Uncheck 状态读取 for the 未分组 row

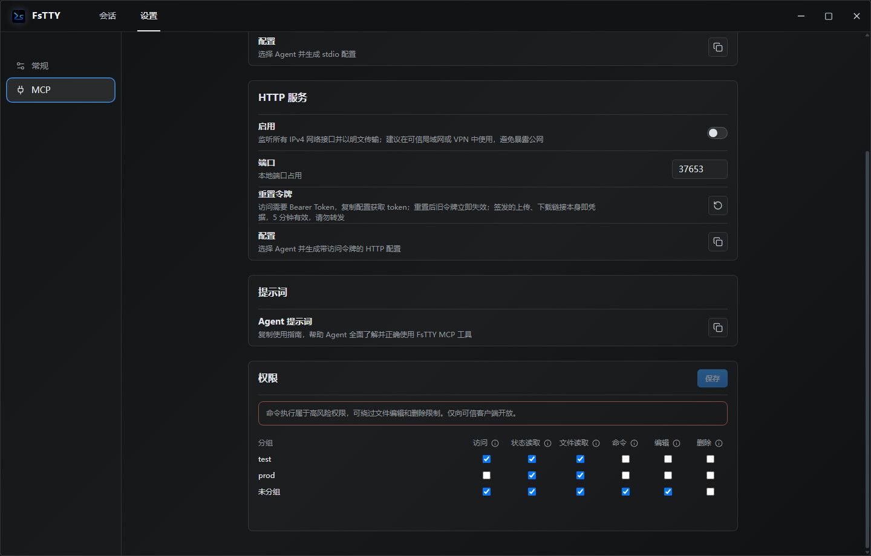click(x=532, y=492)
